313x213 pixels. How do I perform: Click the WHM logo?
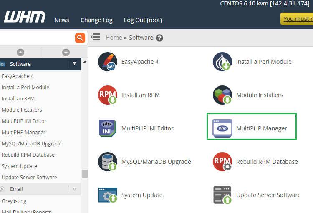25,17
